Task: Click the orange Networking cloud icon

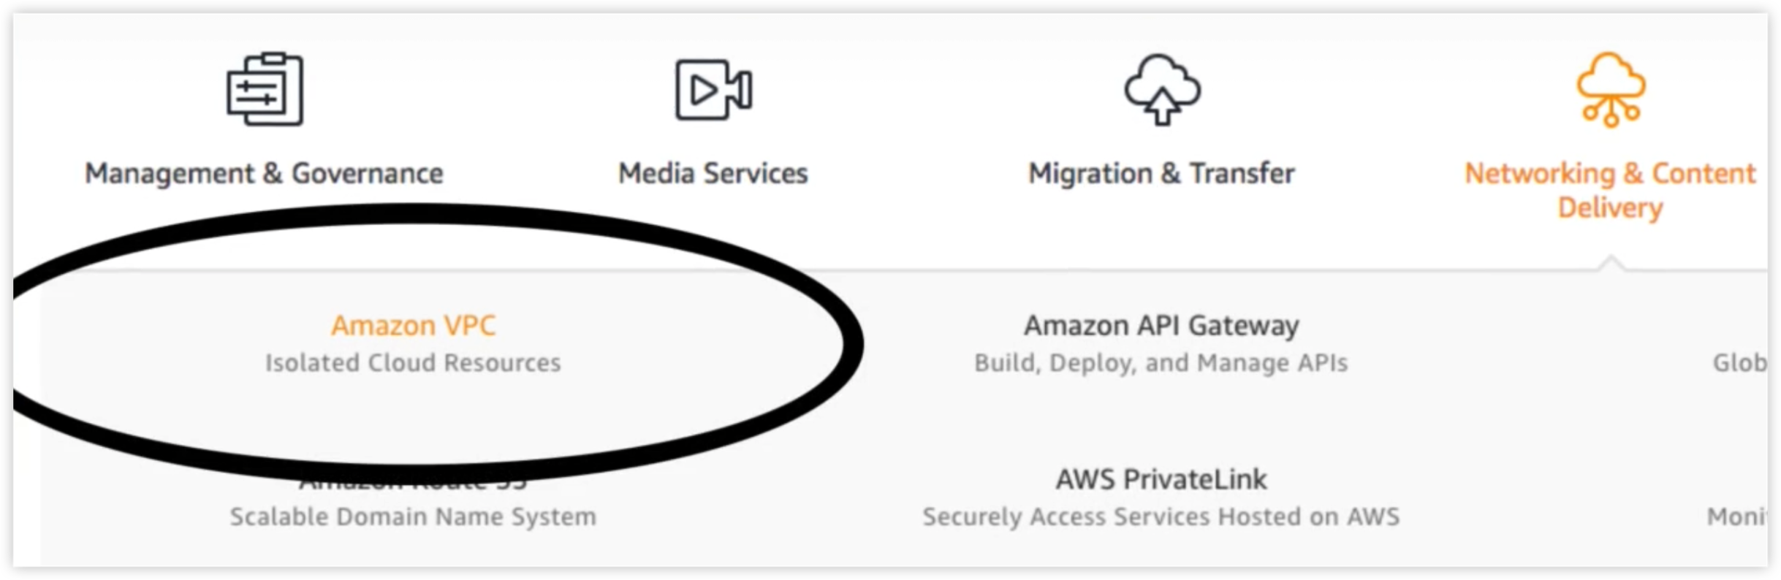Action: point(1611,90)
